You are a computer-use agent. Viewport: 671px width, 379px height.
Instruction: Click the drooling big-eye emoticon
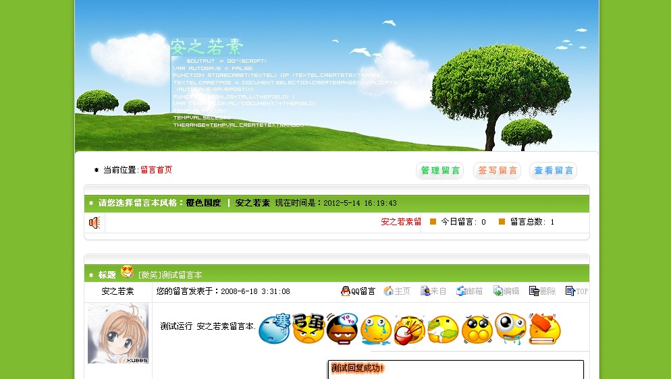(510, 328)
